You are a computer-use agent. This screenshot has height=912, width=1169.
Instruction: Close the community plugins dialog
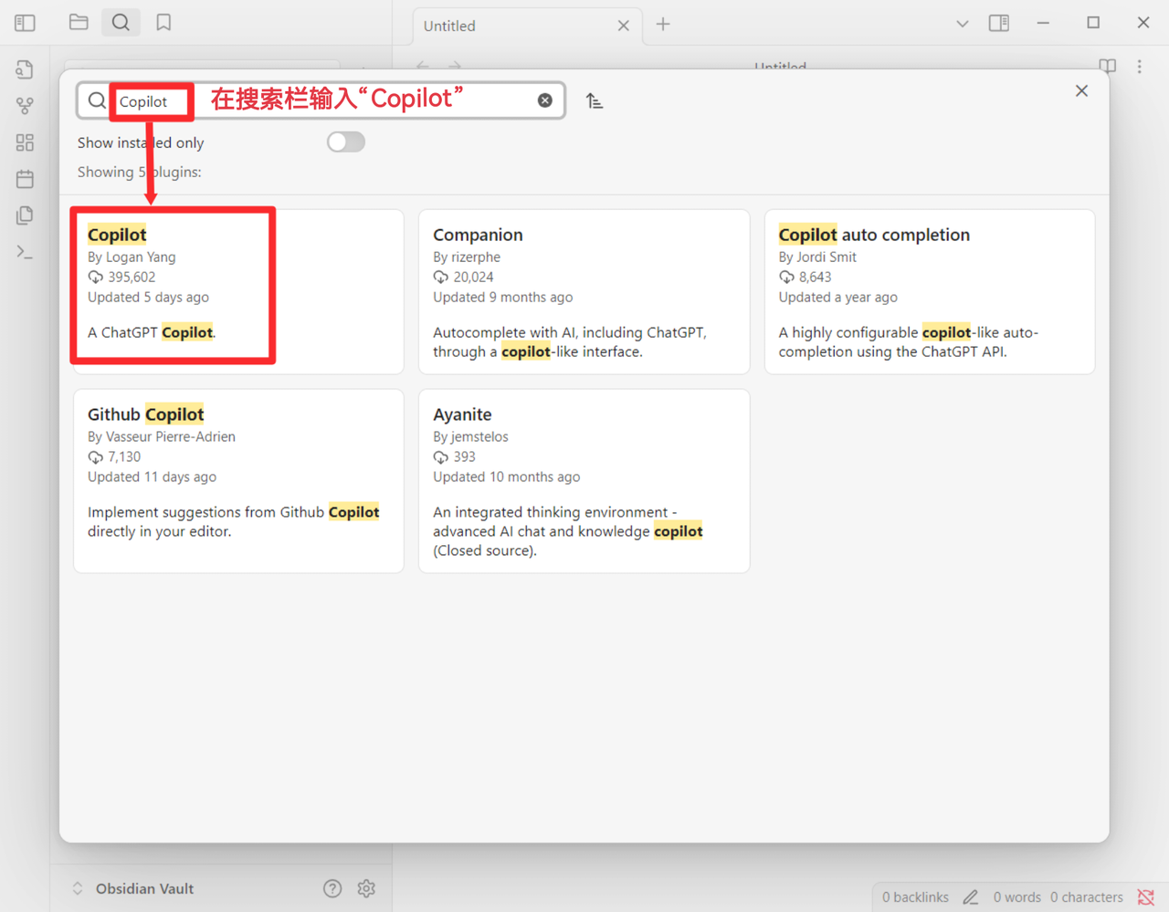pos(1081,90)
